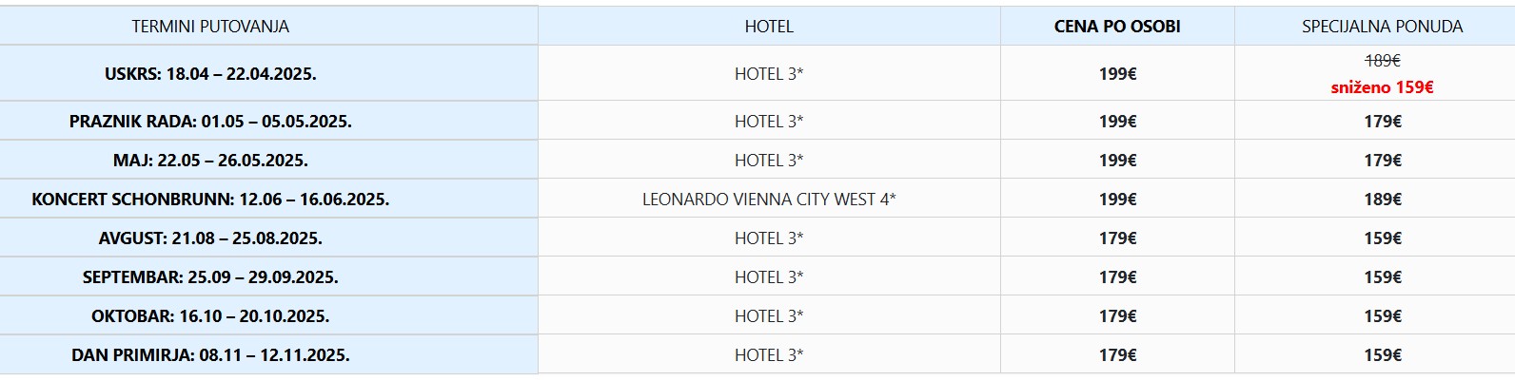Click LEONARDO VIENNA CITY WEST 4* hotel cell

(769, 199)
